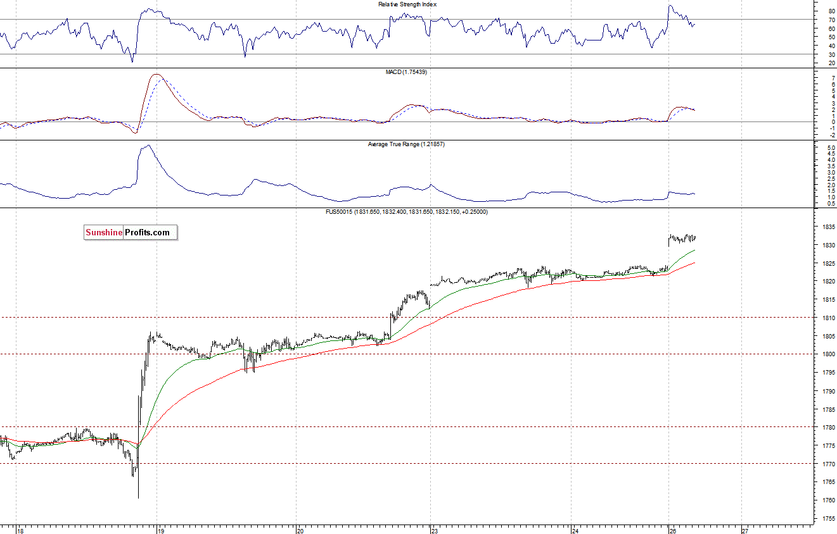Image resolution: width=837 pixels, height=534 pixels.
Task: Click date label 27 on time axis
Action: coord(745,530)
